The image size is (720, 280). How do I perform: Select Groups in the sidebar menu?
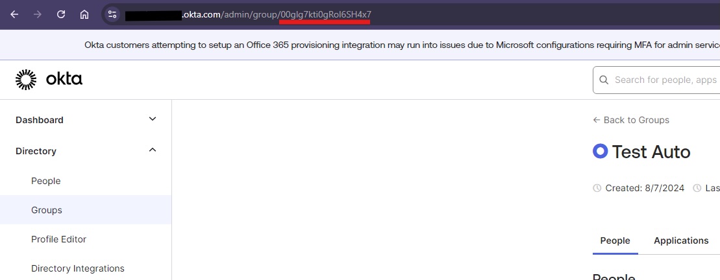pos(47,210)
